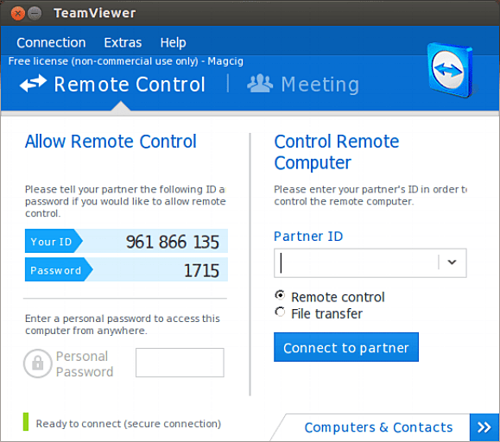The width and height of the screenshot is (500, 442).
Task: Open the Help menu
Action: (174, 42)
